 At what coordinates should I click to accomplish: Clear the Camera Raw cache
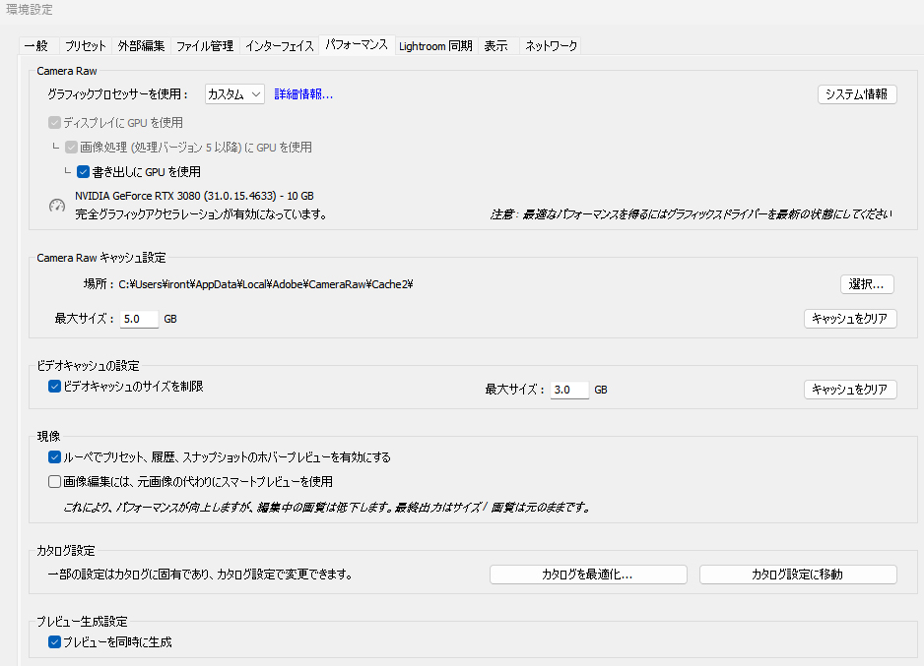849,318
